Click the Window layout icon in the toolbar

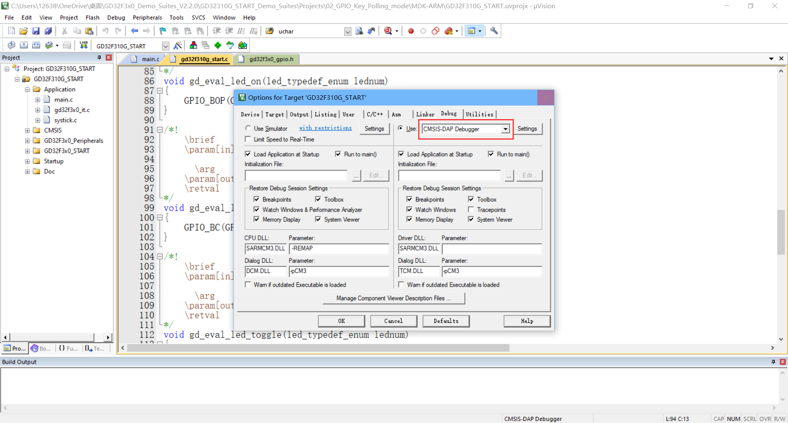coord(472,31)
